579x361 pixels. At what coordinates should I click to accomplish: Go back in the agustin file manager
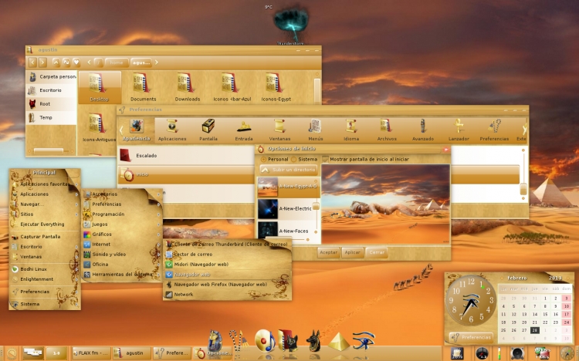(x=33, y=62)
